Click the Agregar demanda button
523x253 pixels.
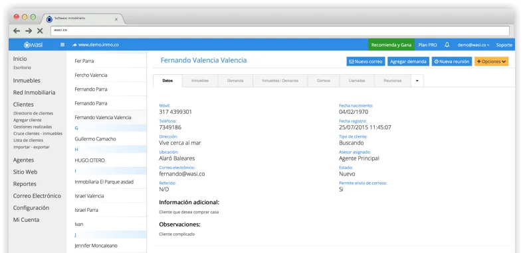point(408,62)
